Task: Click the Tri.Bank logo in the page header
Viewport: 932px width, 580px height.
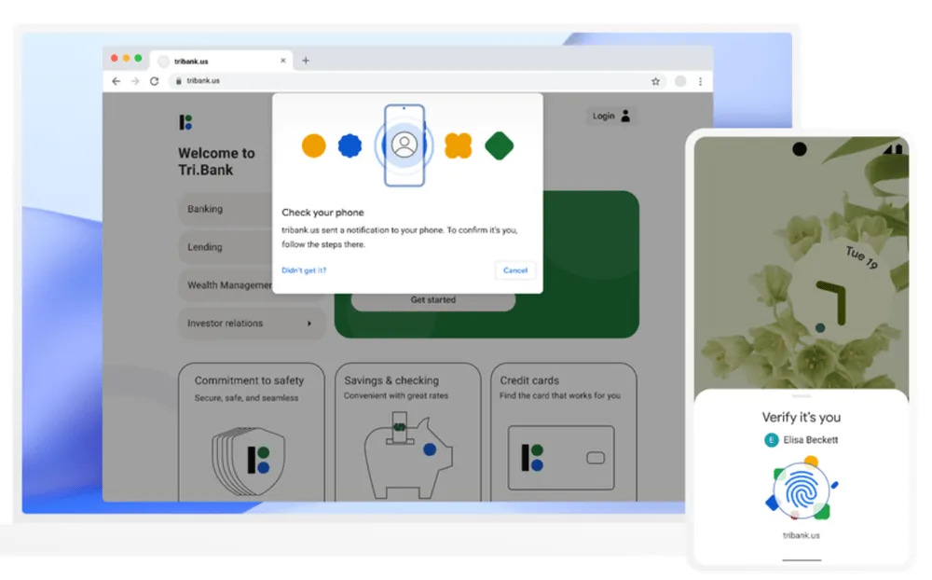Action: pos(184,120)
